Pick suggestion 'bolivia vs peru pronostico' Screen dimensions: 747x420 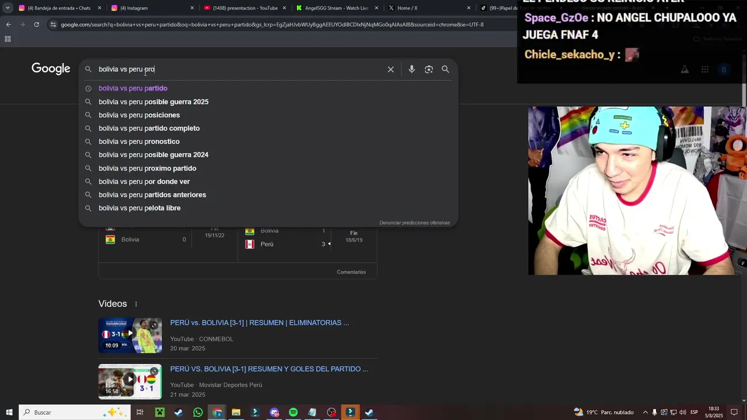coord(268,142)
